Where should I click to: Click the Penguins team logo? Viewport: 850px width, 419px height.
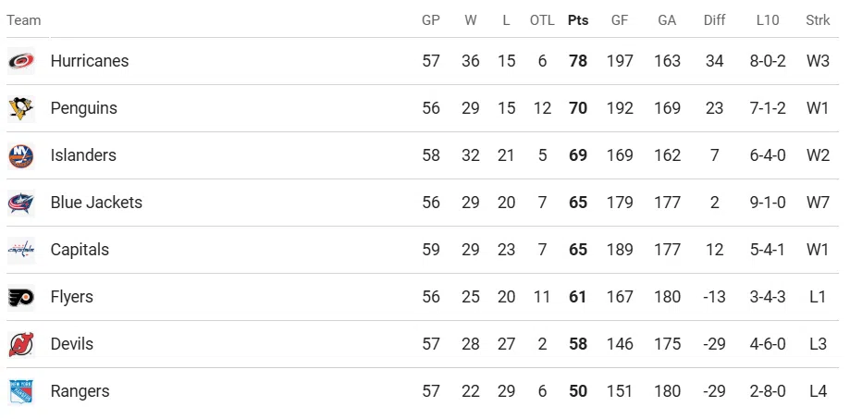click(x=21, y=108)
